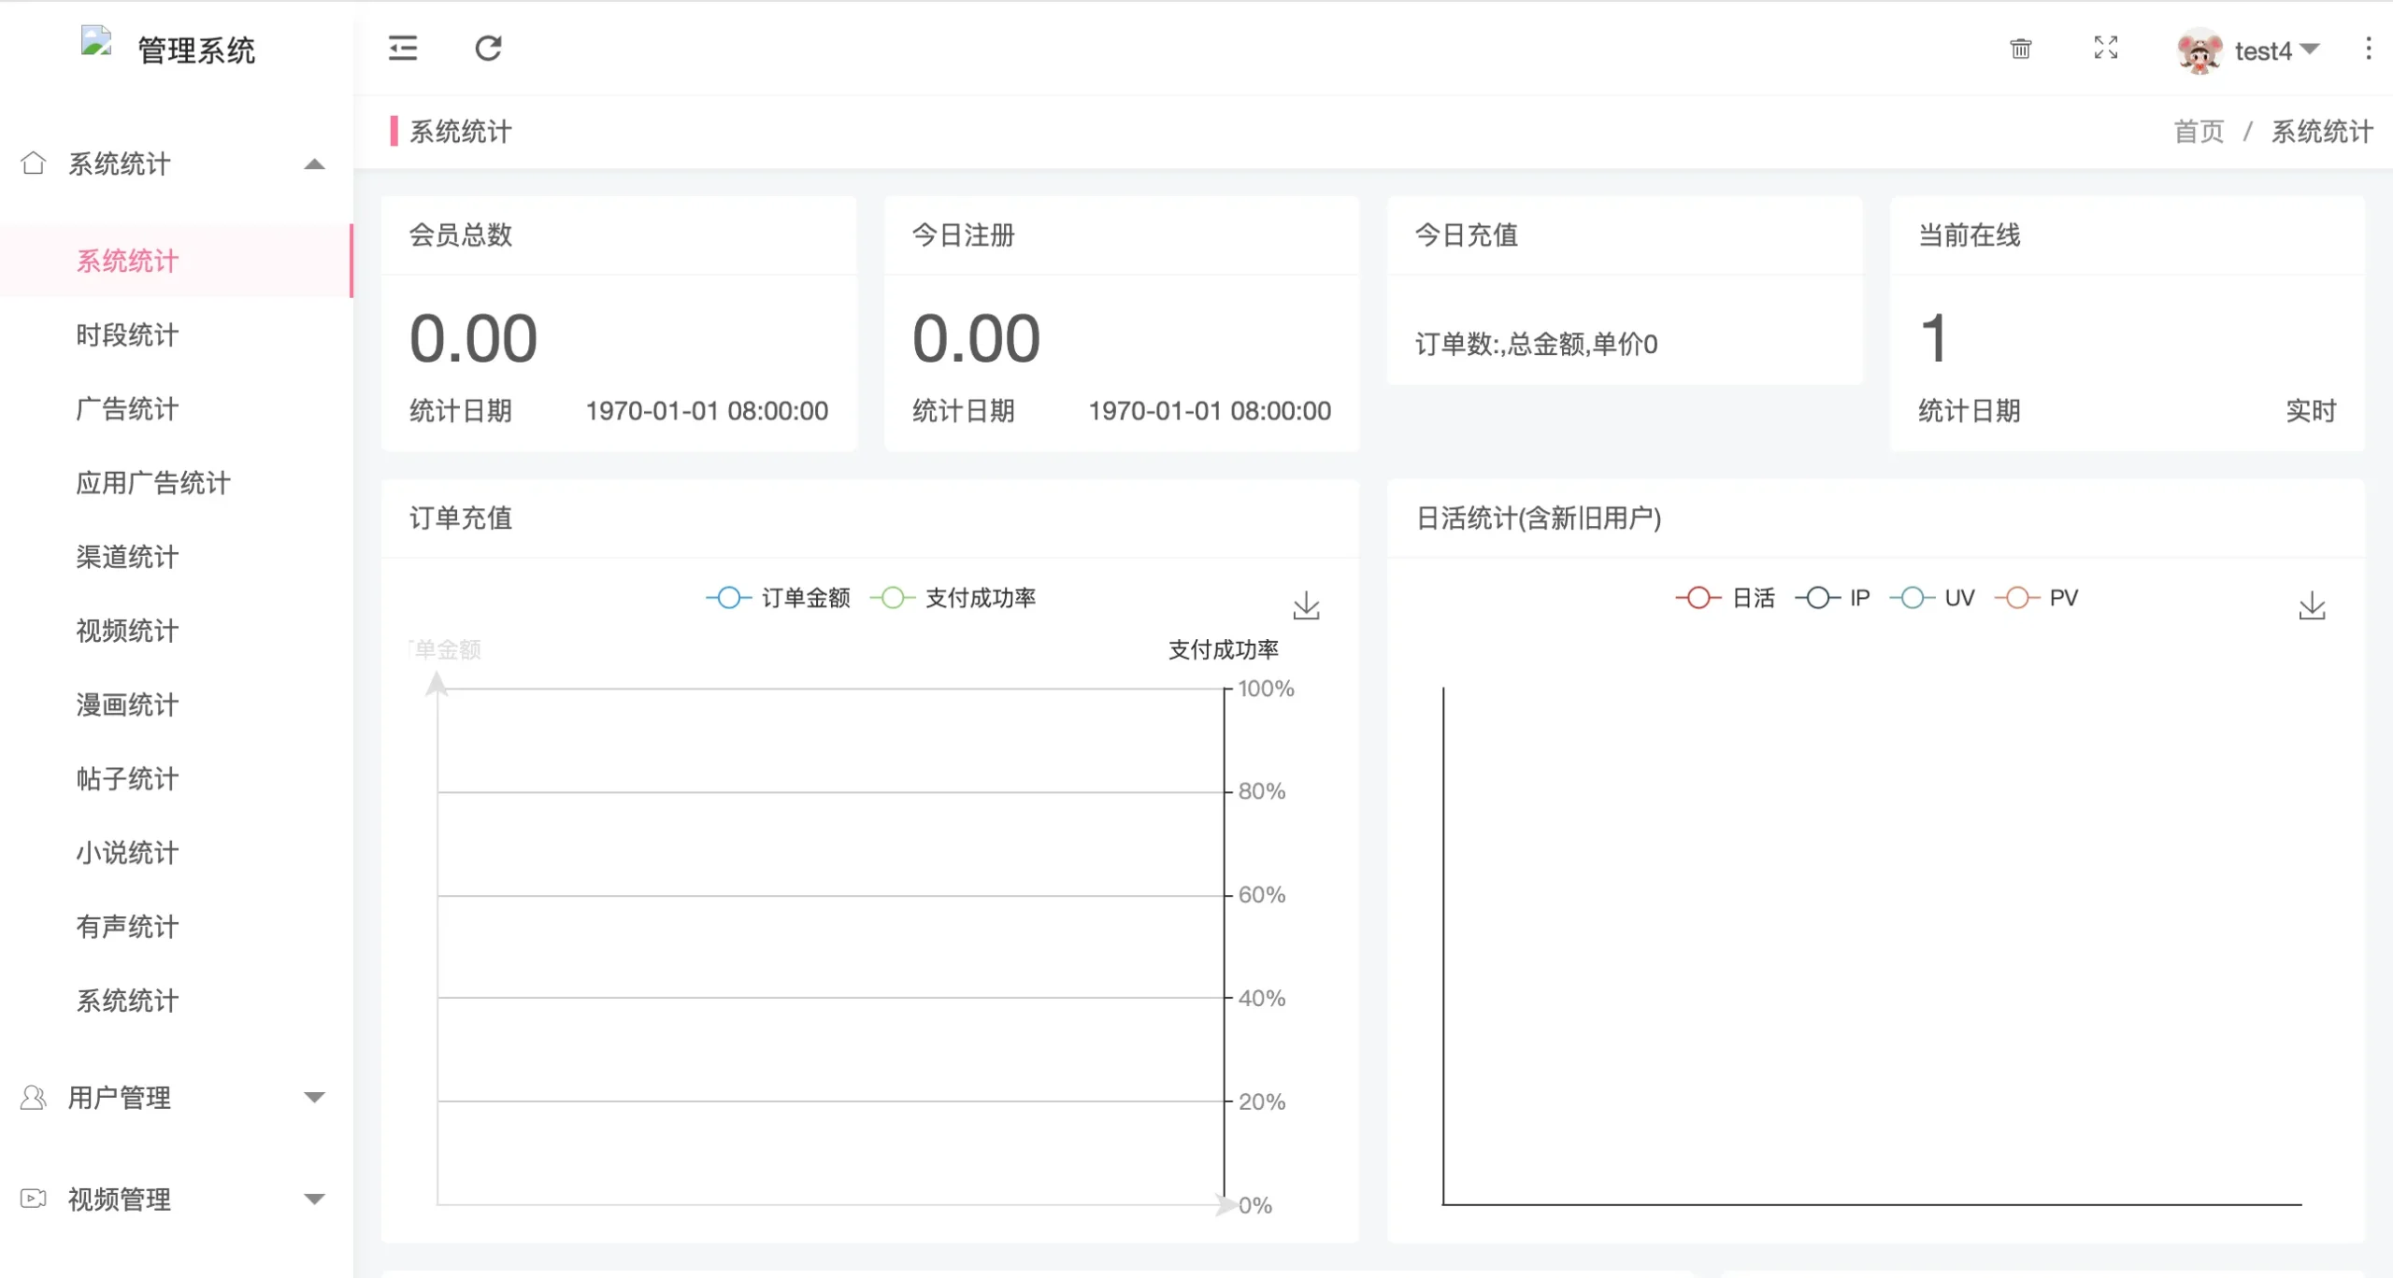This screenshot has height=1278, width=2393.
Task: Click 系统统计 breadcrumb at right
Action: 2322,132
